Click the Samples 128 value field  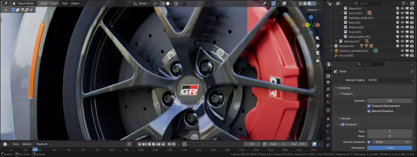coord(390,101)
